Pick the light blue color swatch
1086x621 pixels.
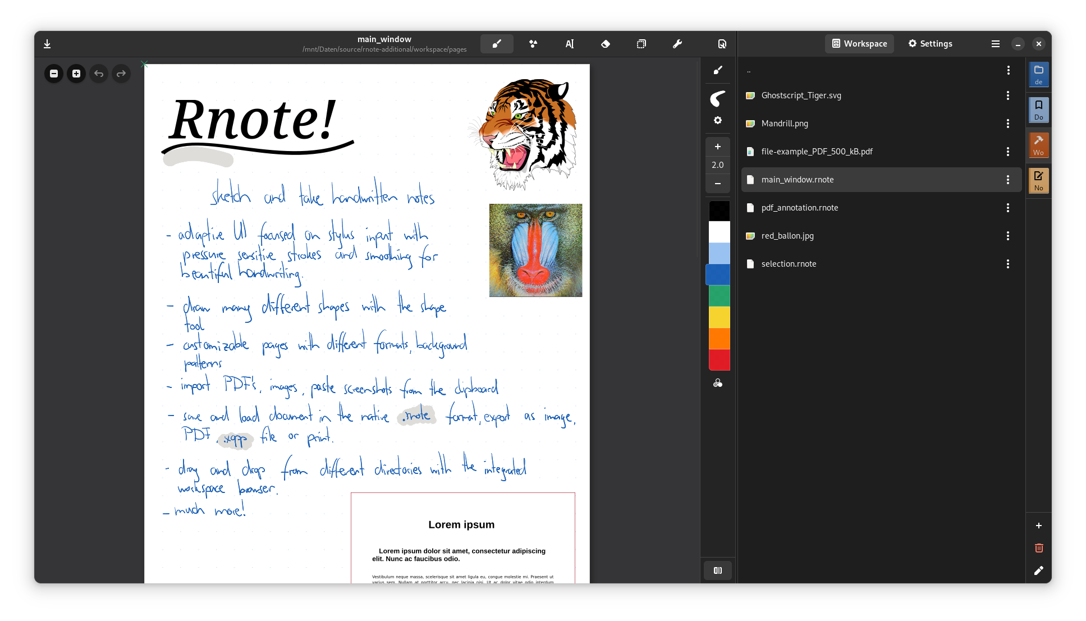pos(719,253)
